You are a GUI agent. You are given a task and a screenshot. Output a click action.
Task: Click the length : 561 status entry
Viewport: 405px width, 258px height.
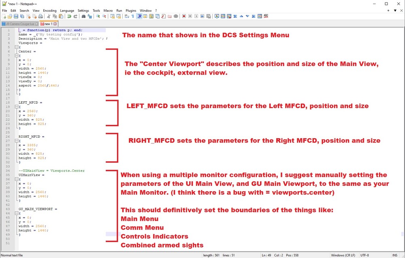(211, 255)
